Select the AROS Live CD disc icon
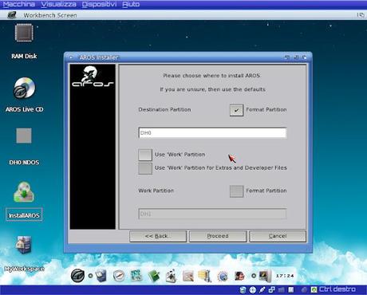367x295 pixels. 24,88
